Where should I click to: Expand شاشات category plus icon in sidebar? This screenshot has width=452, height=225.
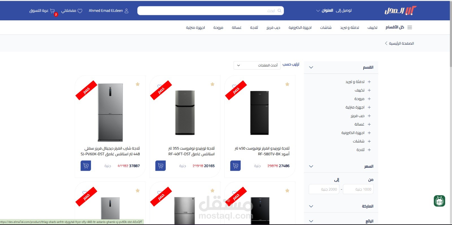(369, 141)
